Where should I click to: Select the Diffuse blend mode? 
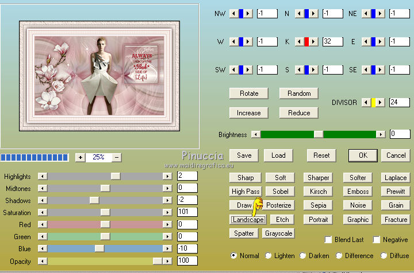pyautogui.click(x=384, y=255)
